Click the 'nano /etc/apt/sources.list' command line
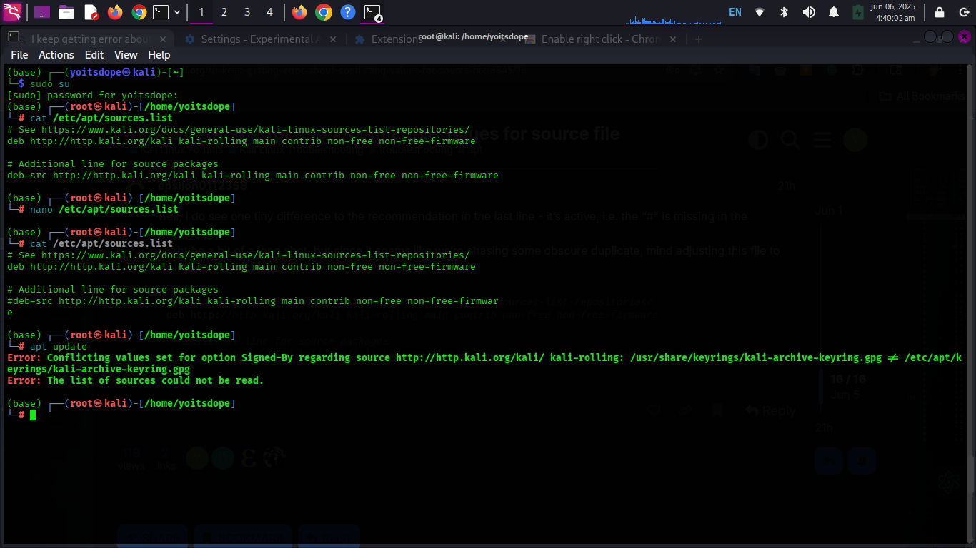Viewport: 976px width, 548px height. [x=104, y=209]
